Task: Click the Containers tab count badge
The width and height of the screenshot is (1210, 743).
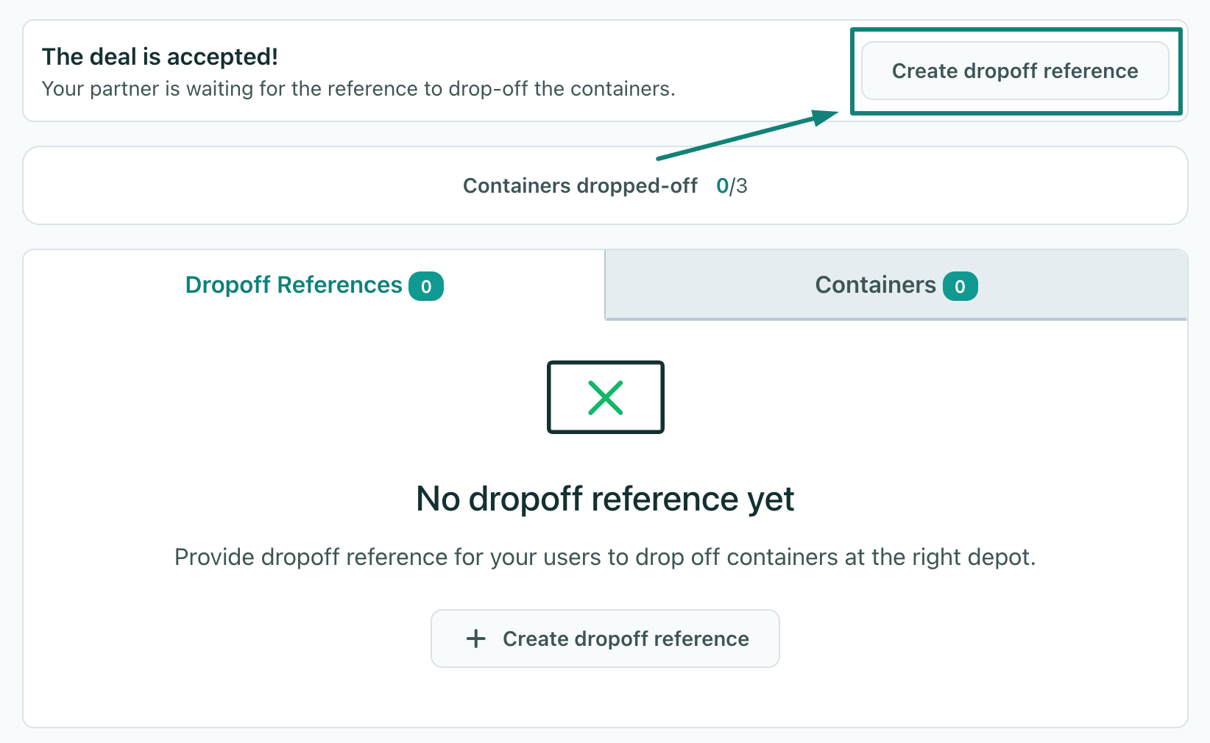Action: (960, 286)
